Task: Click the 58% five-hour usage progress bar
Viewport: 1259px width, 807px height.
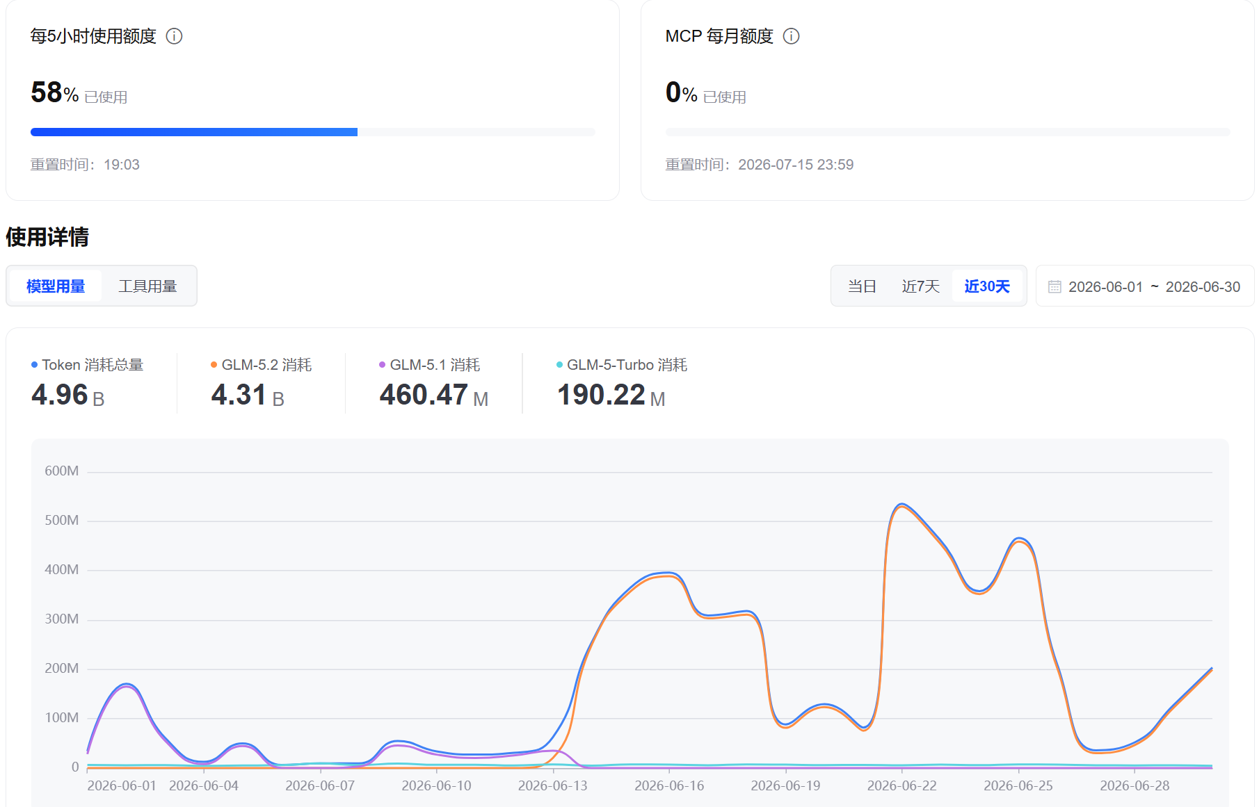Action: (x=313, y=132)
